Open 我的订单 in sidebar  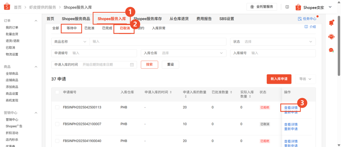click(12, 28)
